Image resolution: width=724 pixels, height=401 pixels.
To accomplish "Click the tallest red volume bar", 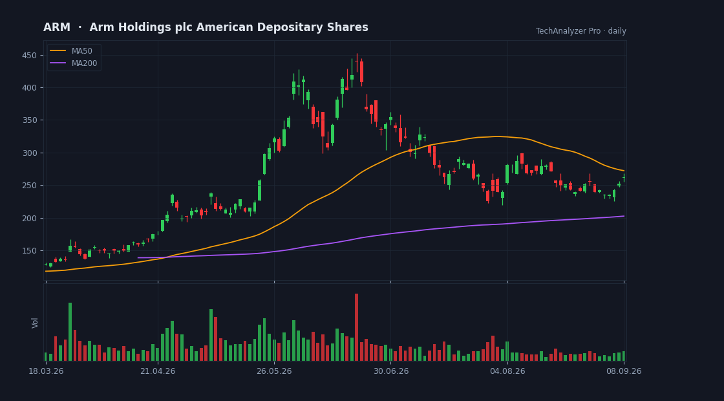I will (x=356, y=327).
